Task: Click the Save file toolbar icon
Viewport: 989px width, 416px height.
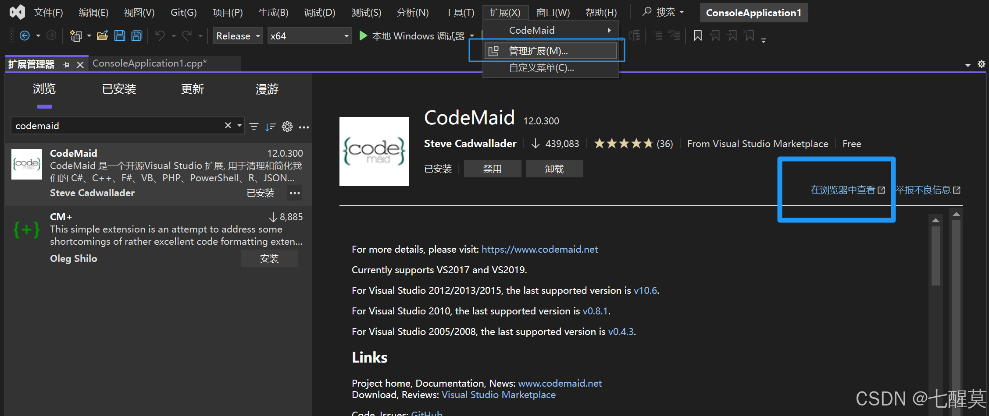Action: (x=119, y=35)
